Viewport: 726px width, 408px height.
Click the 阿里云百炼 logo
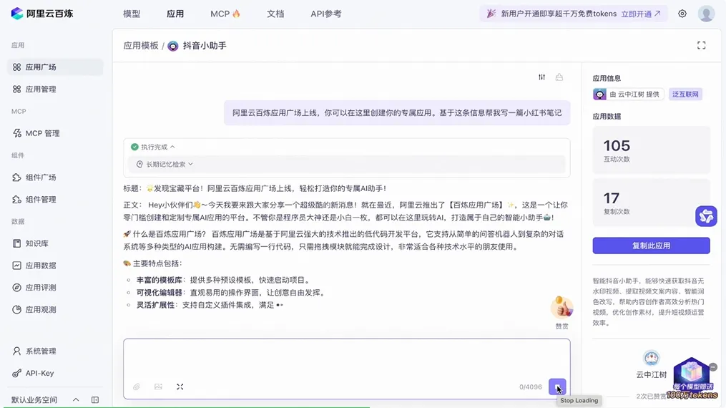pyautogui.click(x=42, y=14)
